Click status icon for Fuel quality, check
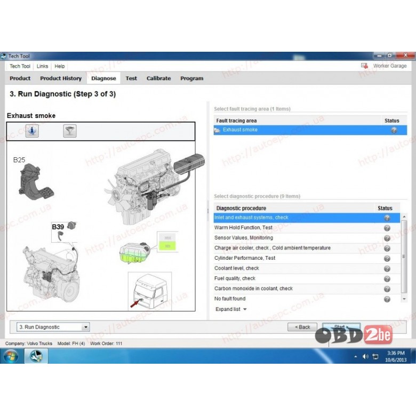Screen dimensions: 416x416 pos(387,278)
